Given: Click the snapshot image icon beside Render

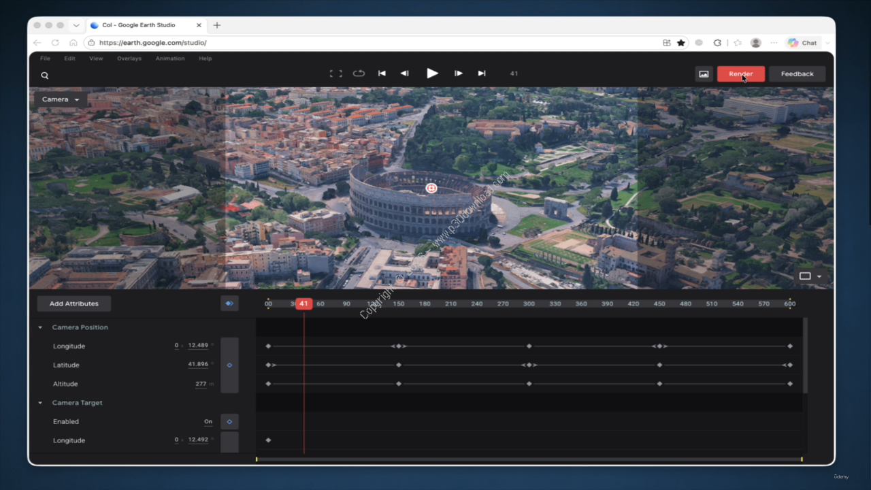Looking at the screenshot, I should (x=704, y=73).
